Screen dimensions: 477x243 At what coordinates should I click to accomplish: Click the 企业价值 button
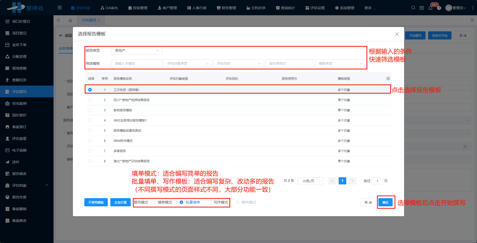pyautogui.click(x=121, y=202)
